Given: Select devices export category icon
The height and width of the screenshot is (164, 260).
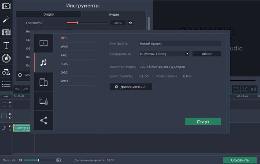Looking at the screenshot, I should pos(43,82).
